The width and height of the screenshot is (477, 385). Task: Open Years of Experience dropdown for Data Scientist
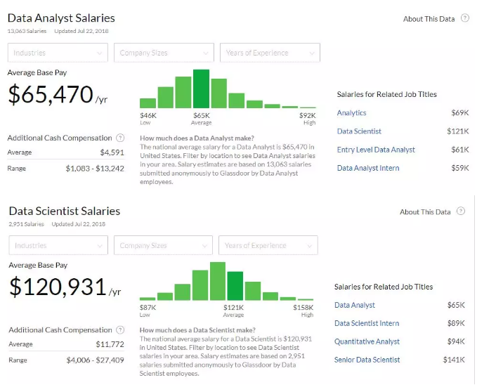pyautogui.click(x=268, y=245)
